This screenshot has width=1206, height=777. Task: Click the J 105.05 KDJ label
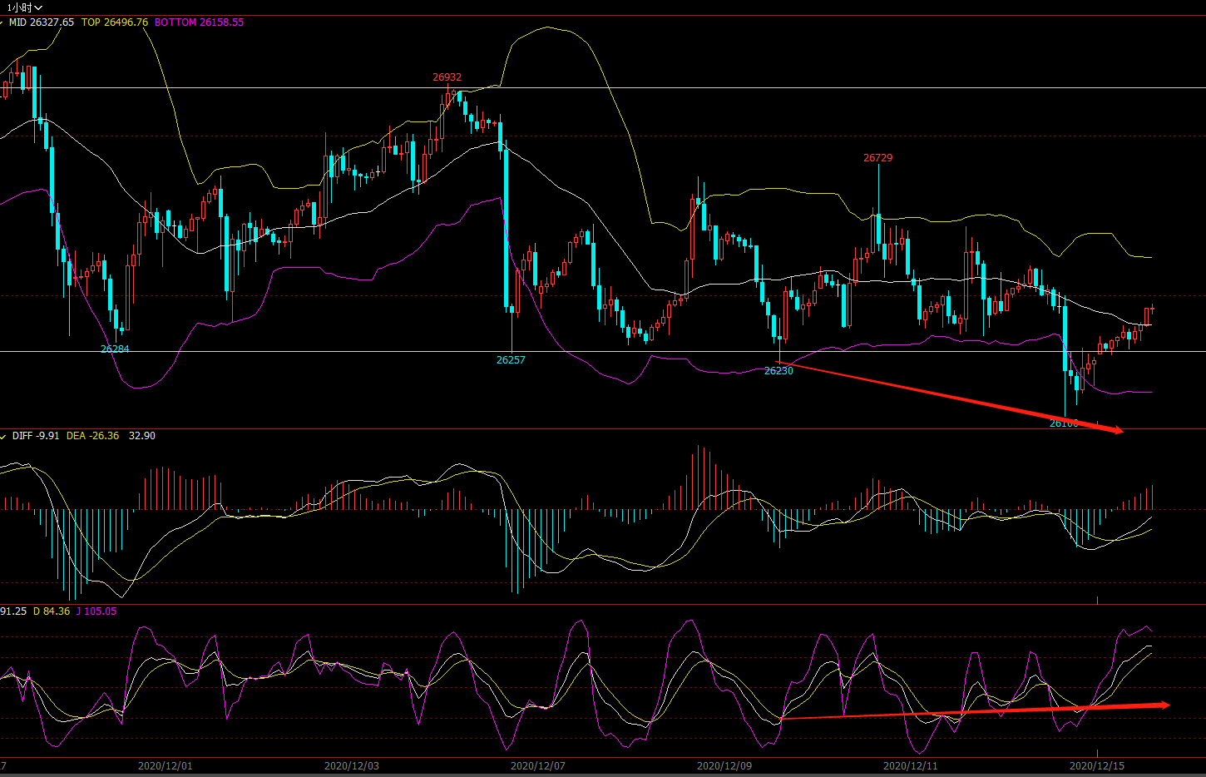(96, 611)
